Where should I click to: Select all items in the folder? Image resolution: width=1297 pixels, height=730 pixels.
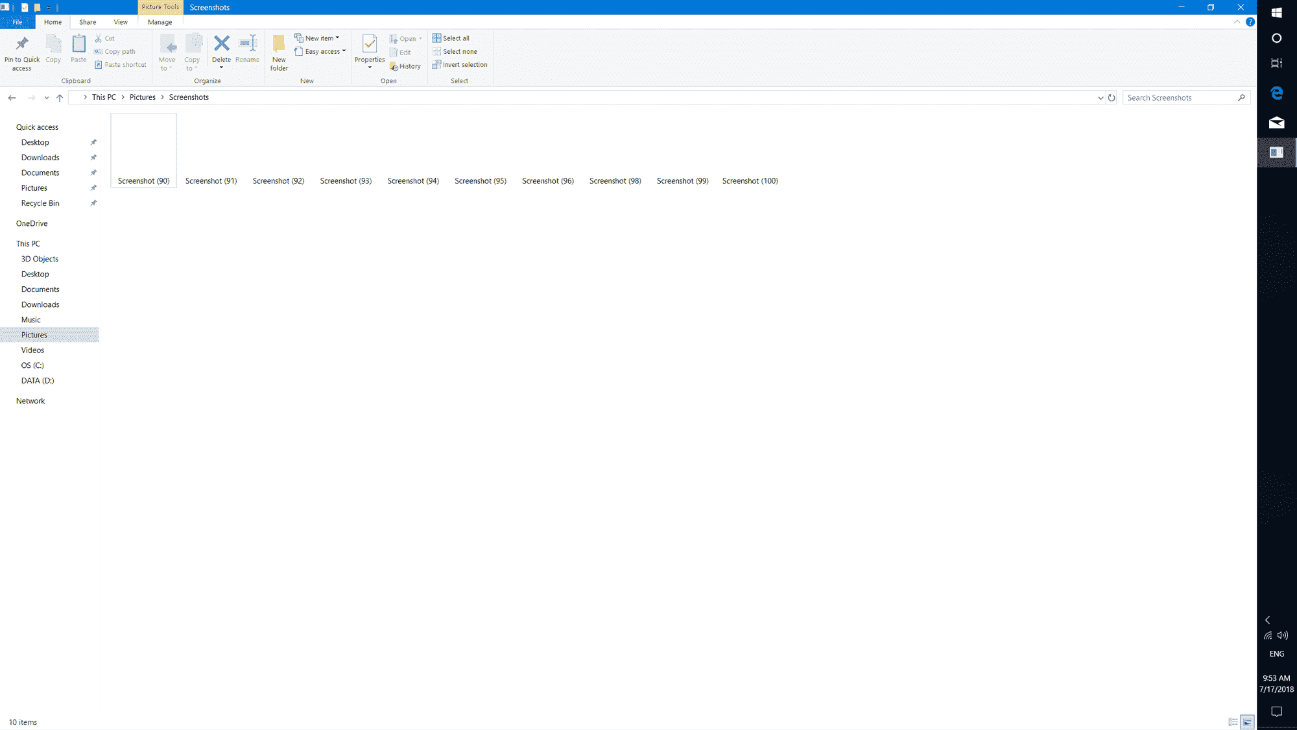click(451, 38)
